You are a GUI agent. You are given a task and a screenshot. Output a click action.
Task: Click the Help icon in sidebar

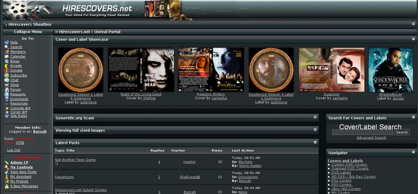coord(6,42)
